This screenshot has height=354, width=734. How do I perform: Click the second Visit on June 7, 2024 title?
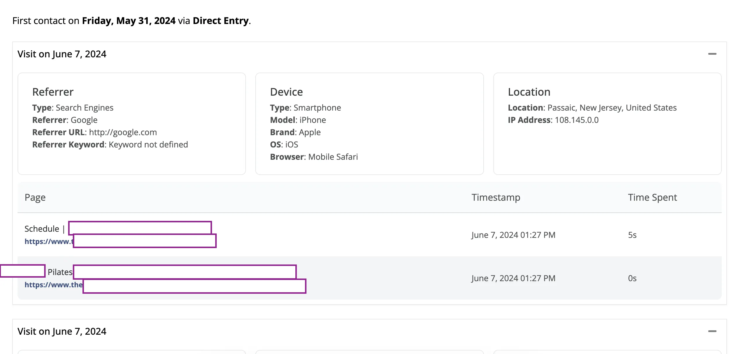click(62, 331)
